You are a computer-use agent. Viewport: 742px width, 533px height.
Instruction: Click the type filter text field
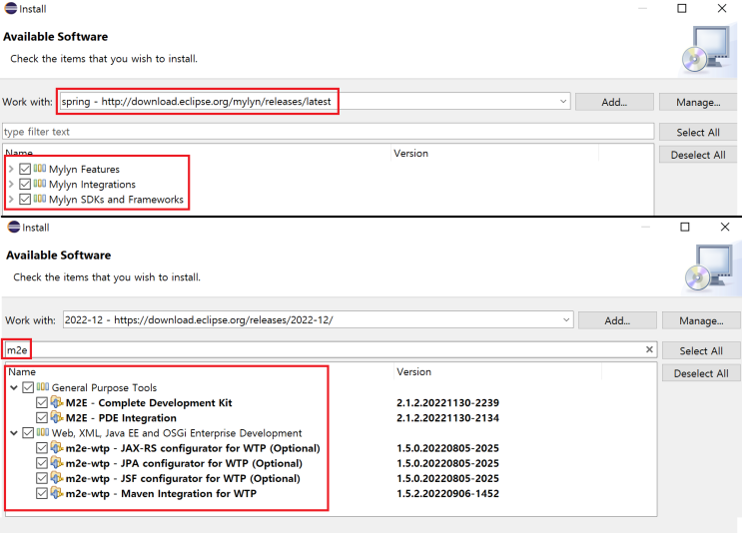click(329, 132)
